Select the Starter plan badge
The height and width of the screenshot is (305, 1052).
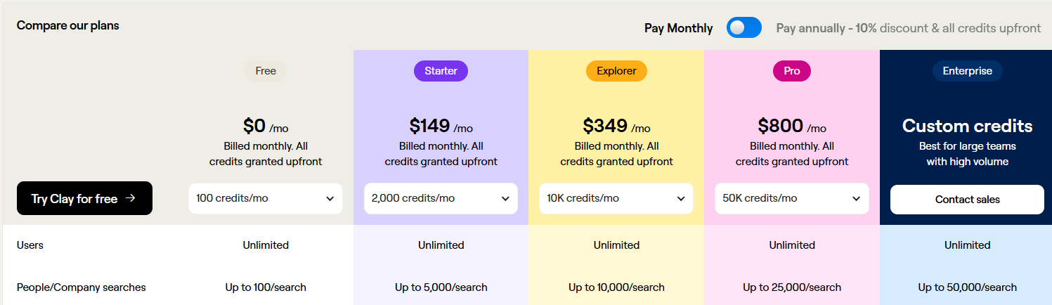click(441, 71)
